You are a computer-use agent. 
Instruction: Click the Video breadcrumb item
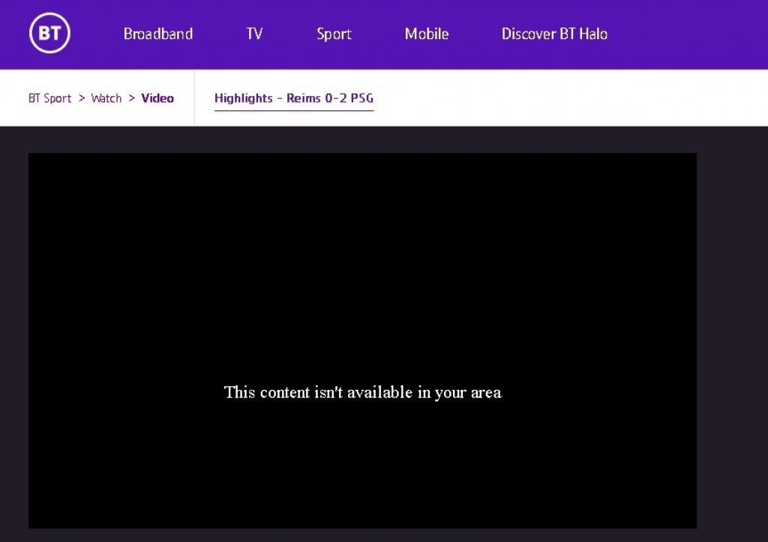(x=157, y=98)
